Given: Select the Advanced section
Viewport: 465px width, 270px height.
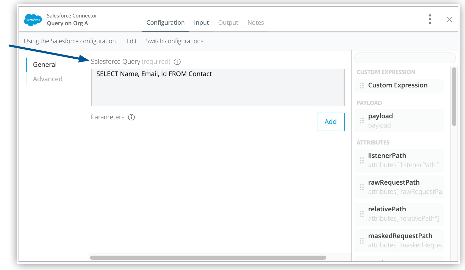Looking at the screenshot, I should (48, 79).
